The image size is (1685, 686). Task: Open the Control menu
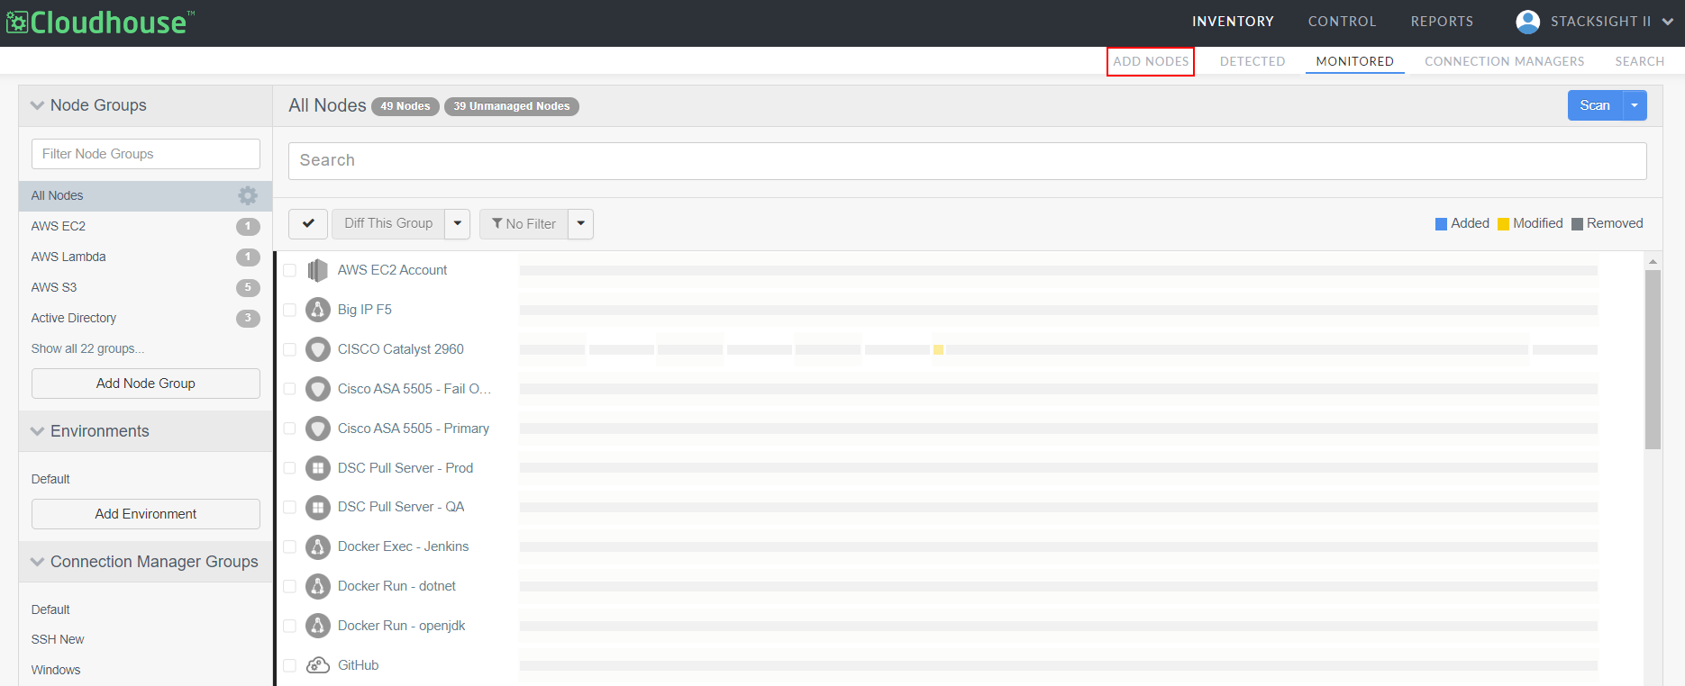1342,22
